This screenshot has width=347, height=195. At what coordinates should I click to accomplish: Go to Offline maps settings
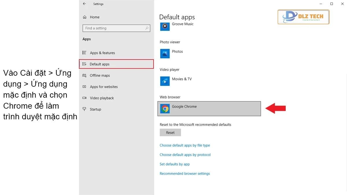click(x=100, y=75)
